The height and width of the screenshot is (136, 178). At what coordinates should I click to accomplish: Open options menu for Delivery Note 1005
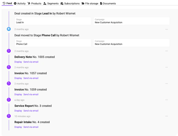(x=167, y=51)
